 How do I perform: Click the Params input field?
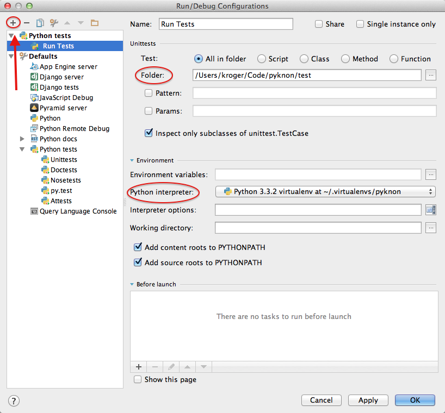[314, 111]
